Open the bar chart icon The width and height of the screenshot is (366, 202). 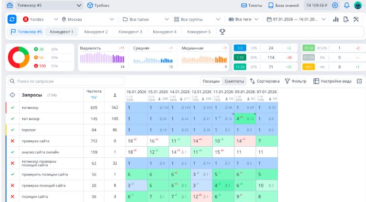[336, 19]
